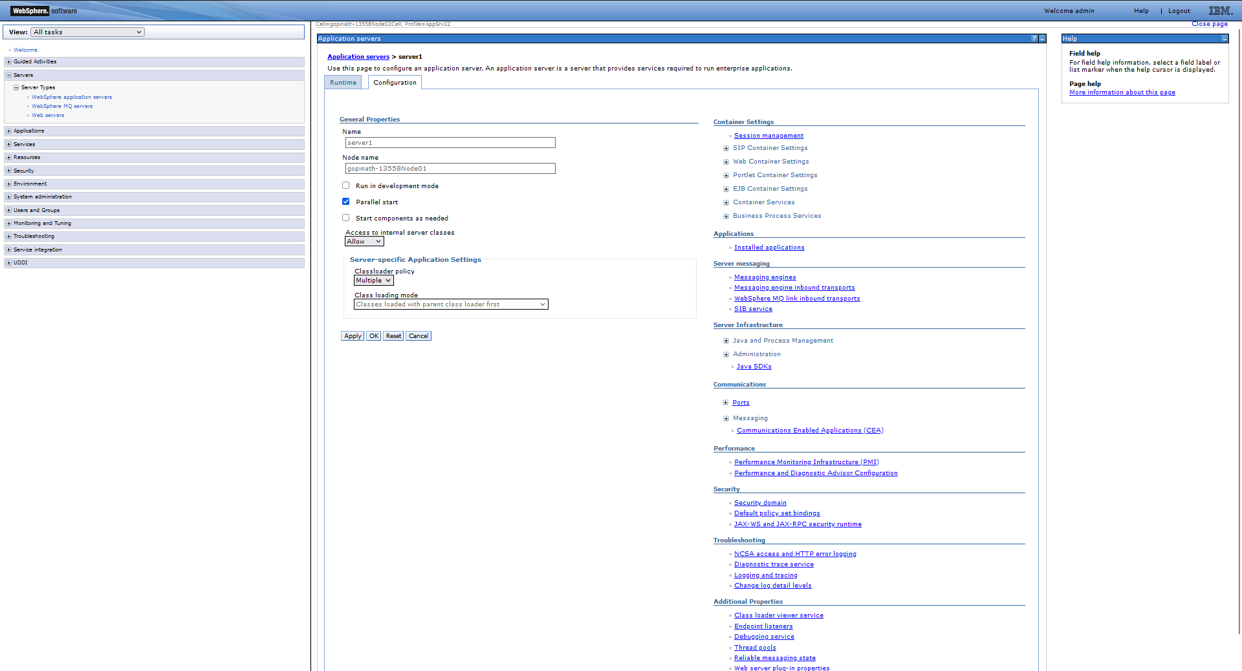This screenshot has height=671, width=1242.
Task: Expand EJB Container Settings
Action: pos(726,189)
